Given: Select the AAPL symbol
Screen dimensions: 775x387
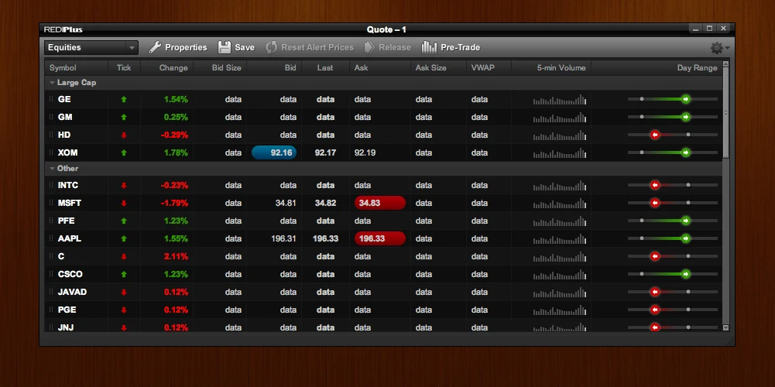Looking at the screenshot, I should point(69,238).
